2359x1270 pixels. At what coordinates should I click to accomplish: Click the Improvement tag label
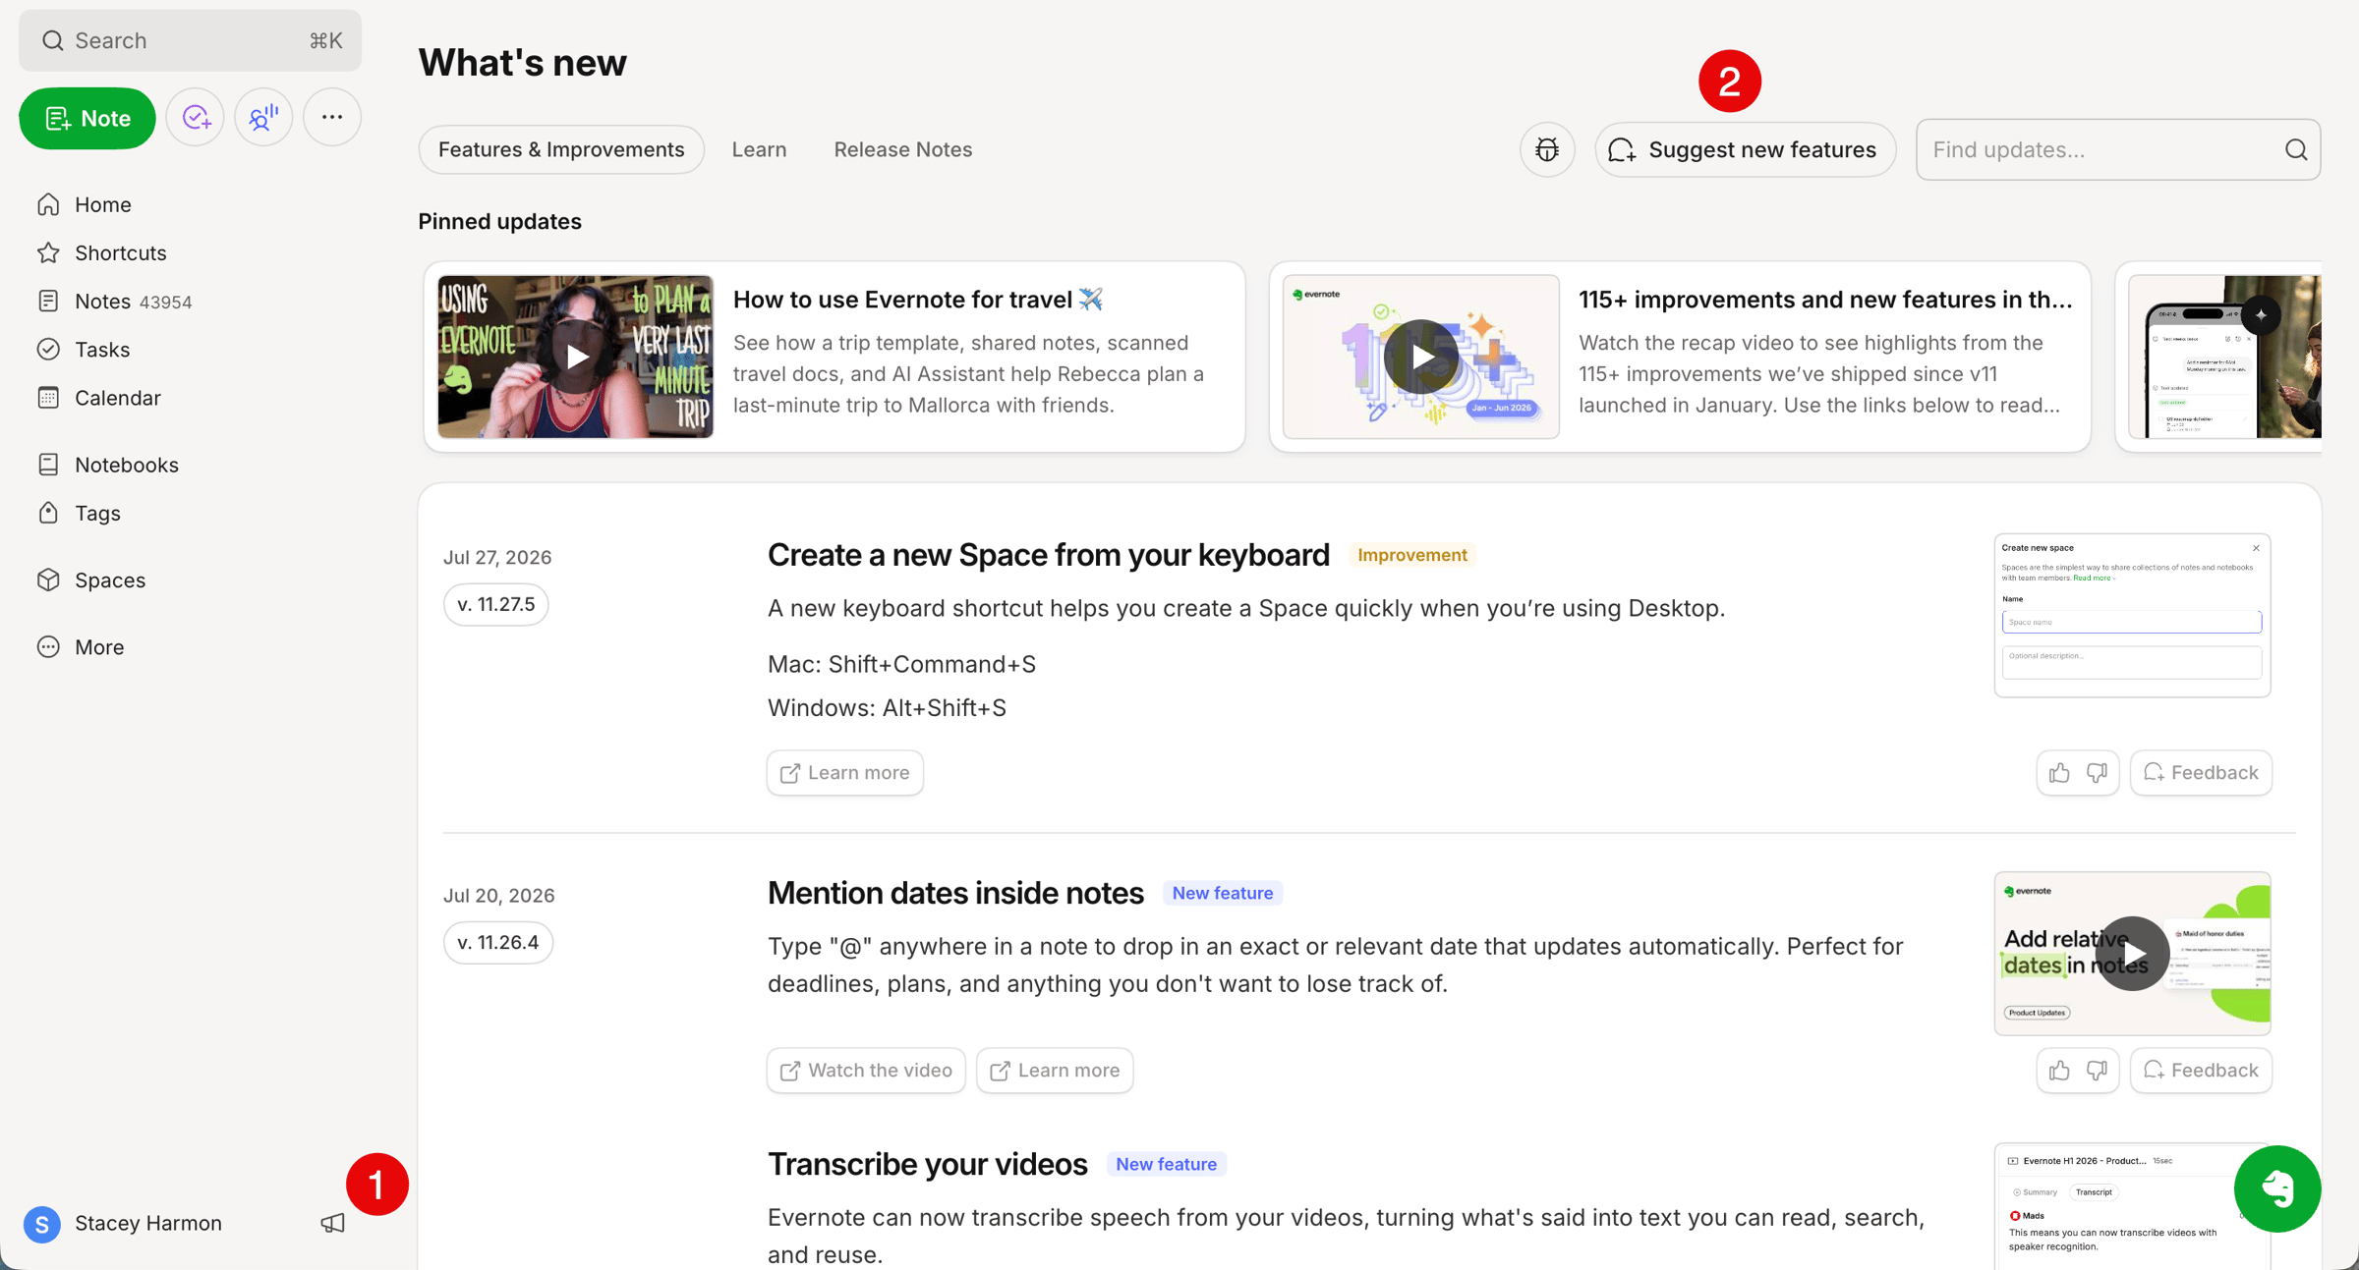[1412, 555]
